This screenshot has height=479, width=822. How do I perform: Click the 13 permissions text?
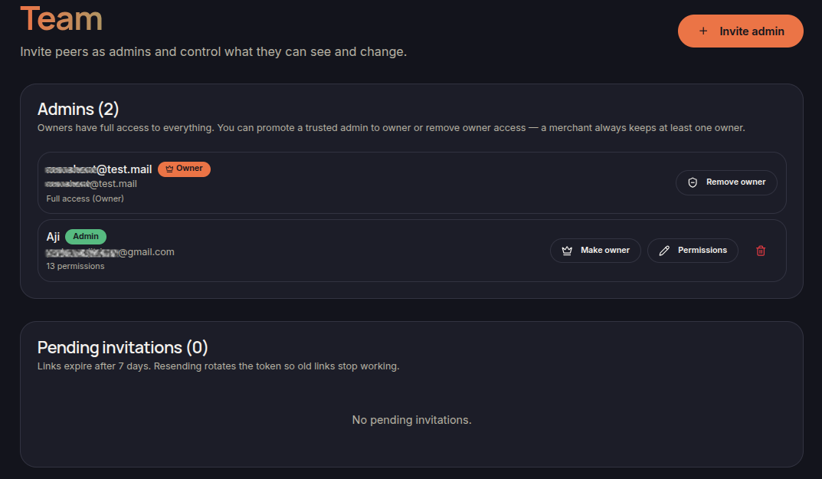pos(76,266)
